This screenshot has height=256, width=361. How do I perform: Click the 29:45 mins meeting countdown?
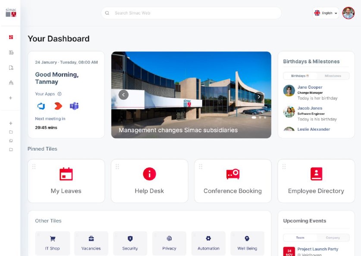(x=46, y=128)
